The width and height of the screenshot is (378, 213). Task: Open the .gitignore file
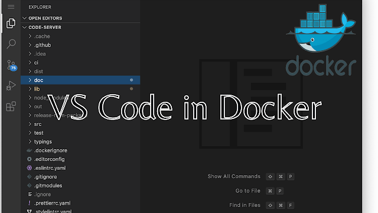[45, 177]
